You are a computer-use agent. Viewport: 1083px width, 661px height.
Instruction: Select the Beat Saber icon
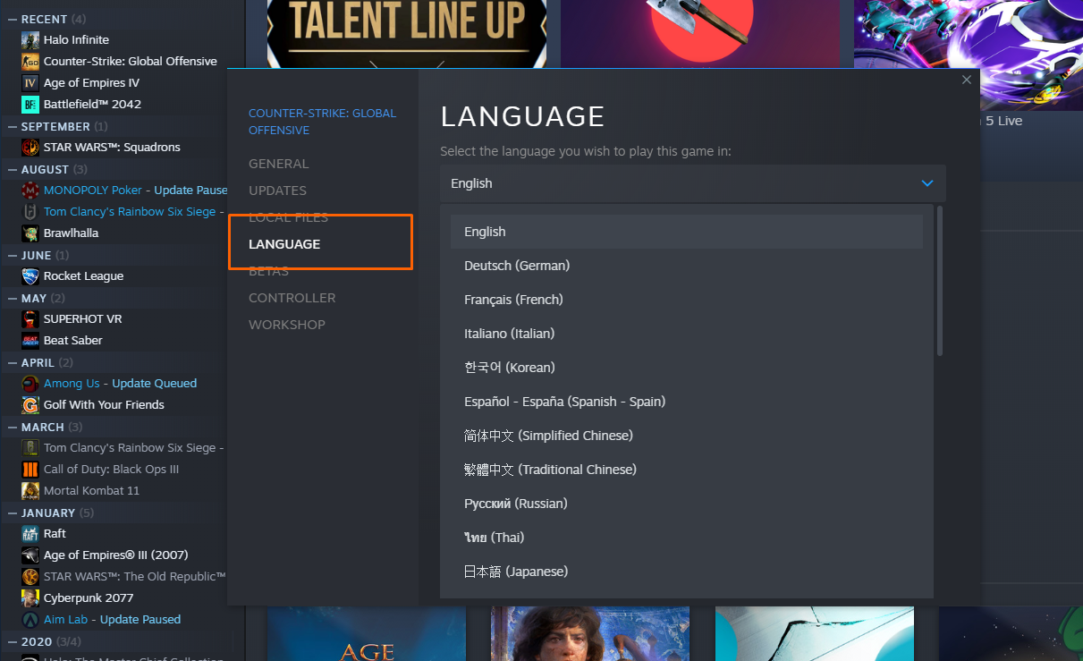tap(30, 341)
